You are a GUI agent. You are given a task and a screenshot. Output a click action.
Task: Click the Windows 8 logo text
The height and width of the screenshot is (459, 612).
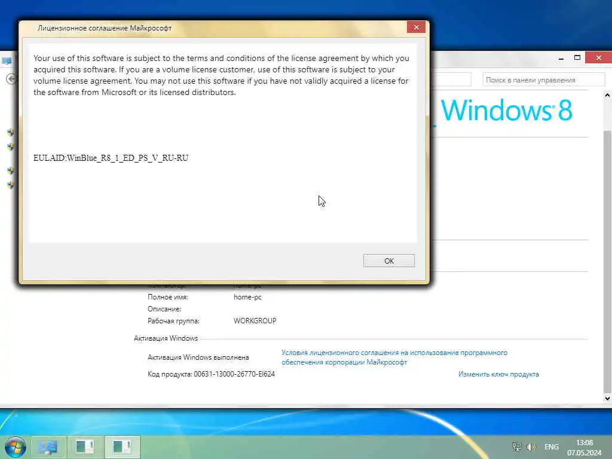coord(507,111)
